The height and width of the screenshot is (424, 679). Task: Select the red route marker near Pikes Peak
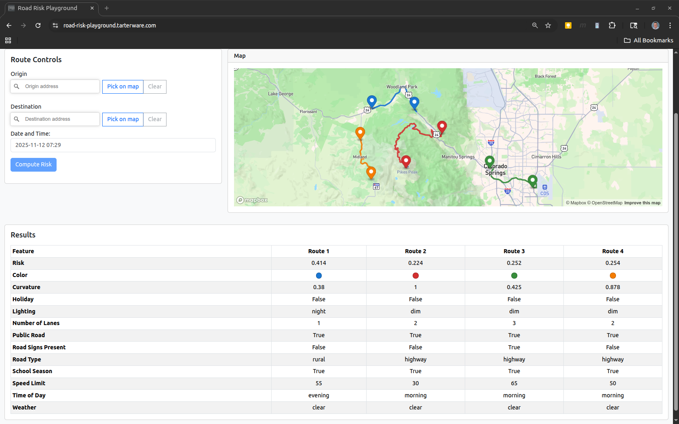click(406, 161)
